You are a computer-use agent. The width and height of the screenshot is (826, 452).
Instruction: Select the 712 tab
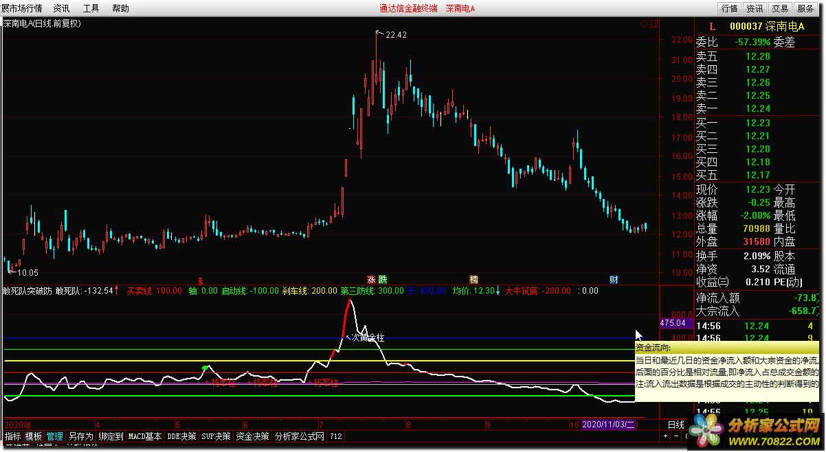click(336, 436)
